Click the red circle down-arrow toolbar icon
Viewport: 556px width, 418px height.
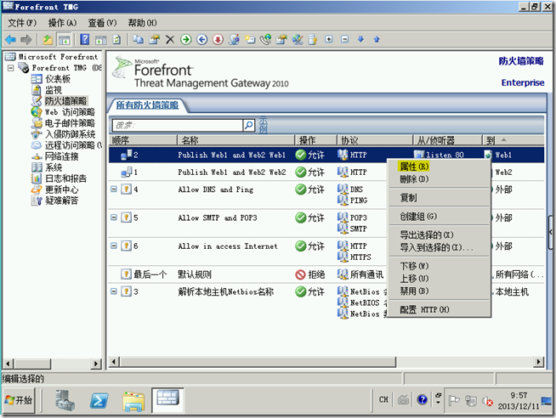coord(218,39)
